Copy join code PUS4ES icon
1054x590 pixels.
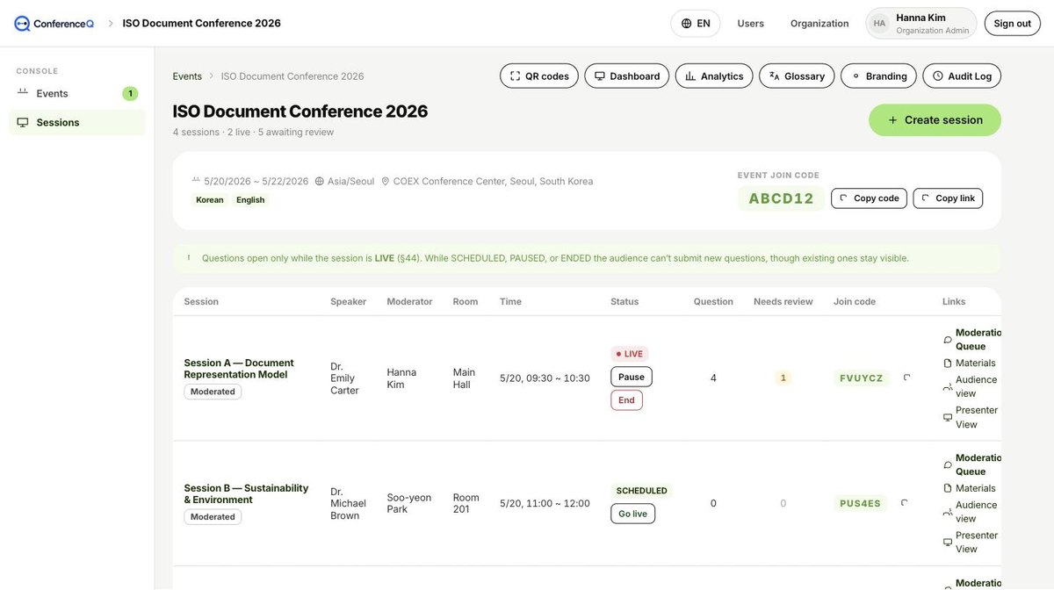coord(905,503)
